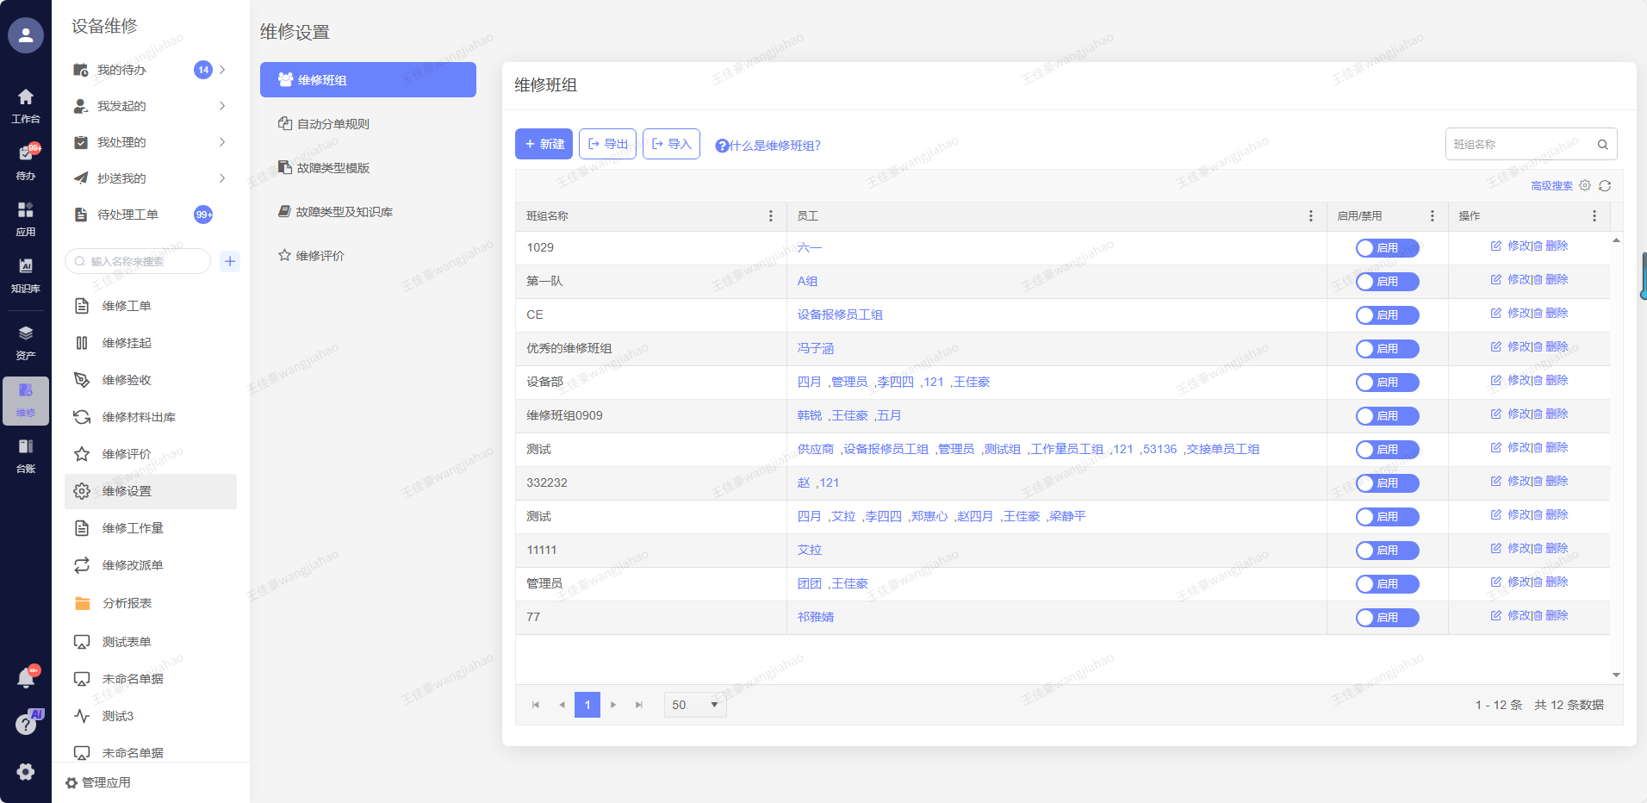Screen dimensions: 1647x803
Task: Open the notification bell in left sidebar
Action: tap(26, 679)
